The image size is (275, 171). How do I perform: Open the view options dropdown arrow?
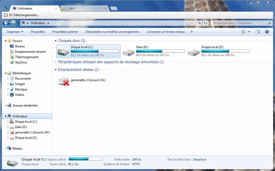point(249,32)
